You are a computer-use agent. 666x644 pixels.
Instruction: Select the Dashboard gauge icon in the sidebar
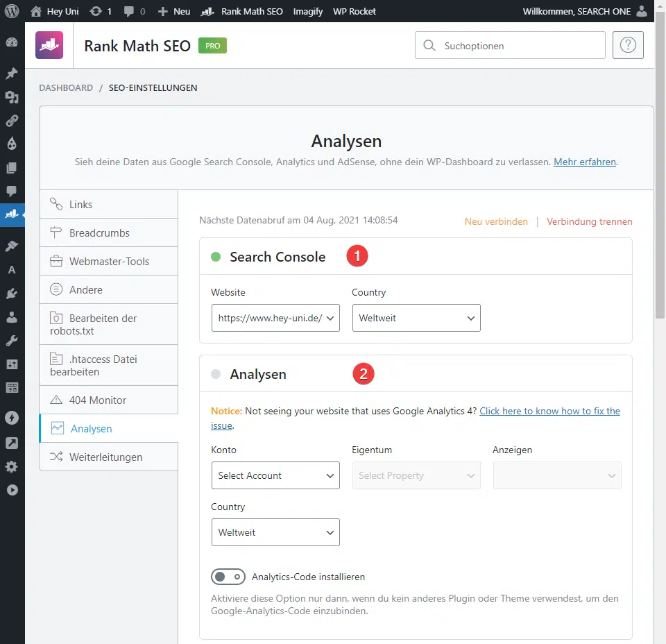tap(12, 43)
